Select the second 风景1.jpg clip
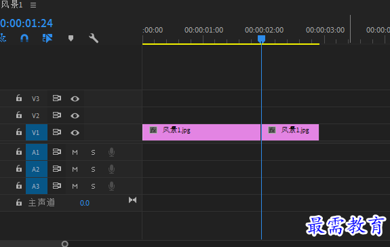Image resolution: width=390 pixels, height=247 pixels. pos(290,132)
